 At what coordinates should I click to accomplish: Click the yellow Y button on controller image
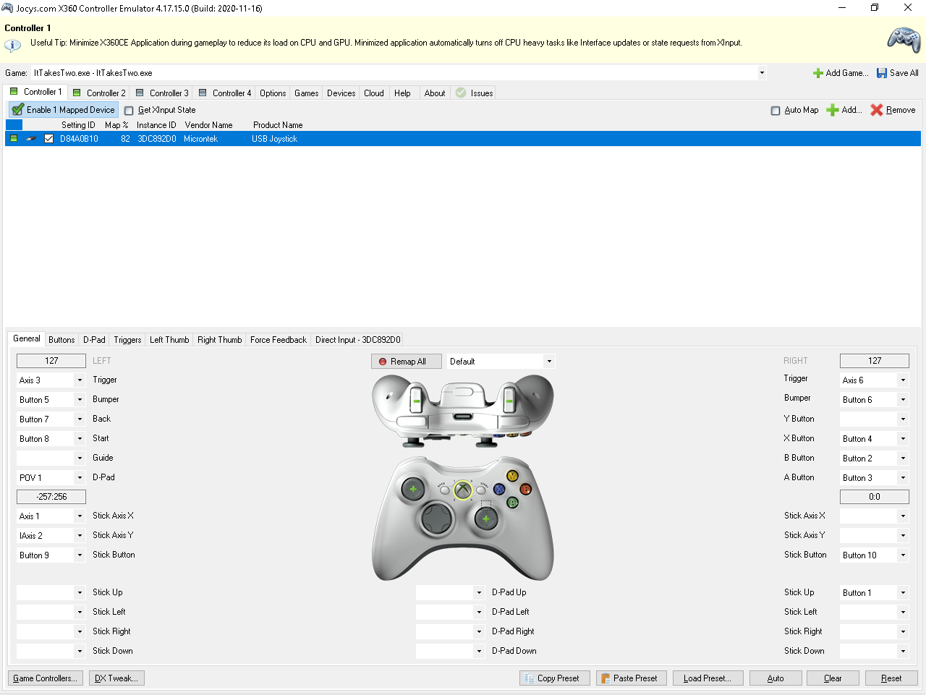(512, 476)
